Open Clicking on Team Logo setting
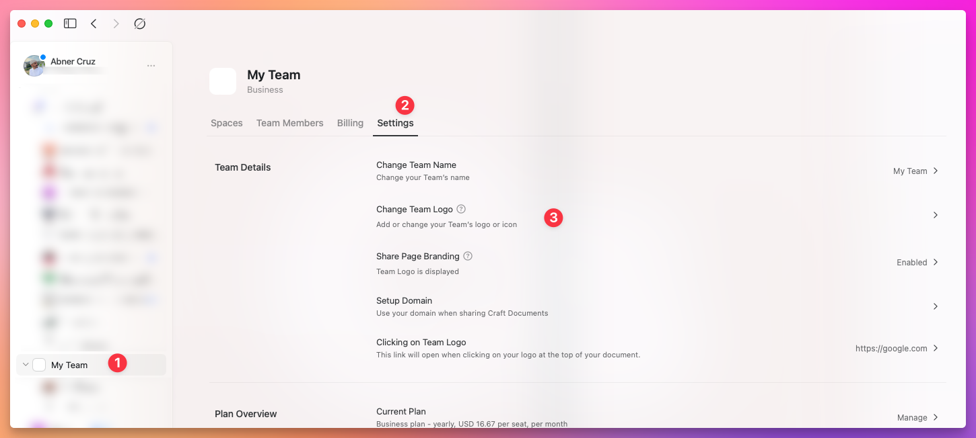The image size is (976, 438). tap(658, 348)
